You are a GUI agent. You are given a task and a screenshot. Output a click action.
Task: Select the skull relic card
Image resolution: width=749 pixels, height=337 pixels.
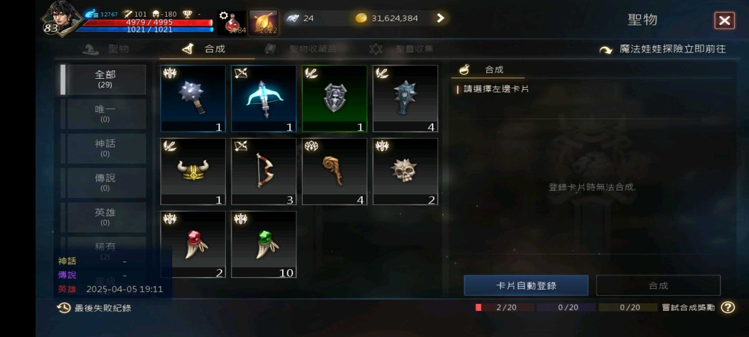pyautogui.click(x=405, y=171)
